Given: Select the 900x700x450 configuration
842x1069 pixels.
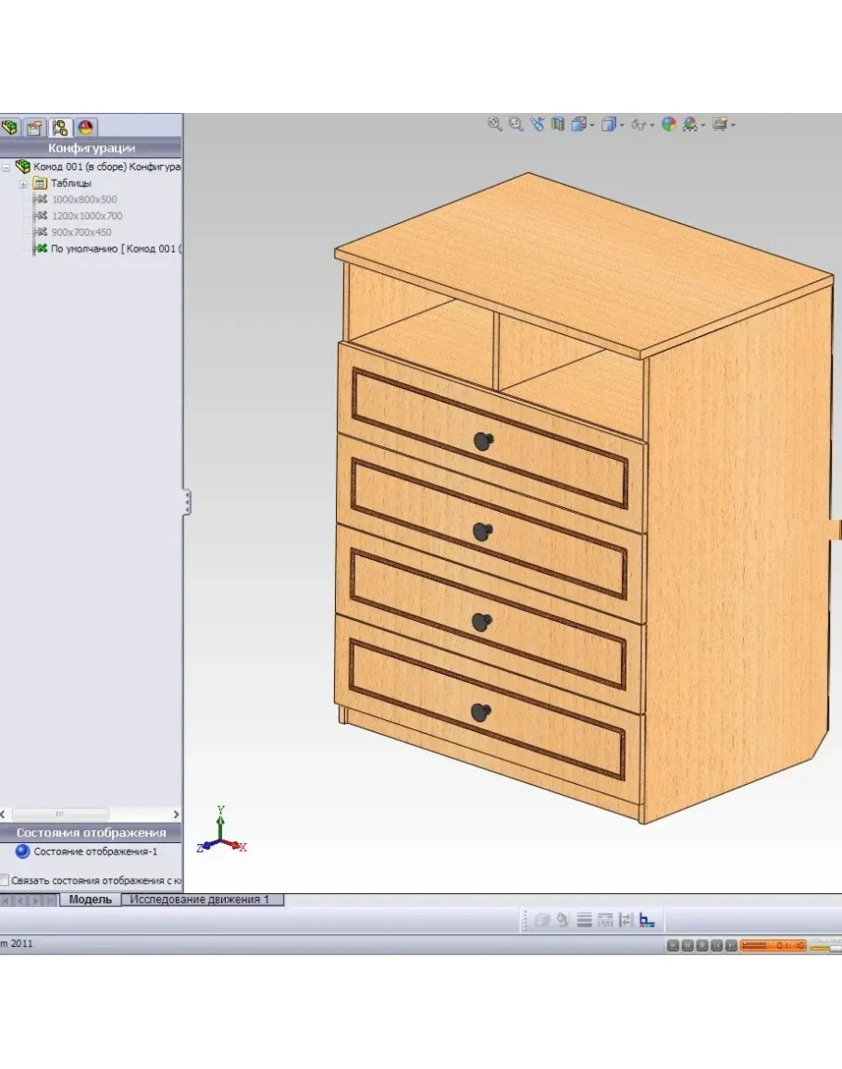Looking at the screenshot, I should coord(81,232).
